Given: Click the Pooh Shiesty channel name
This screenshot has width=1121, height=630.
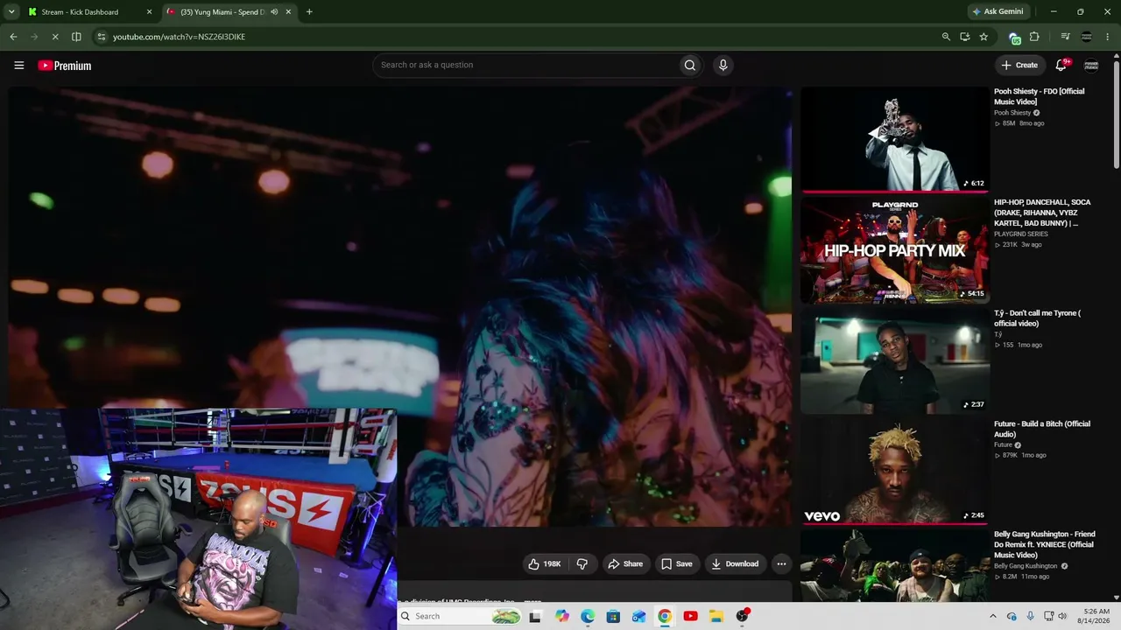Looking at the screenshot, I should 1012,113.
